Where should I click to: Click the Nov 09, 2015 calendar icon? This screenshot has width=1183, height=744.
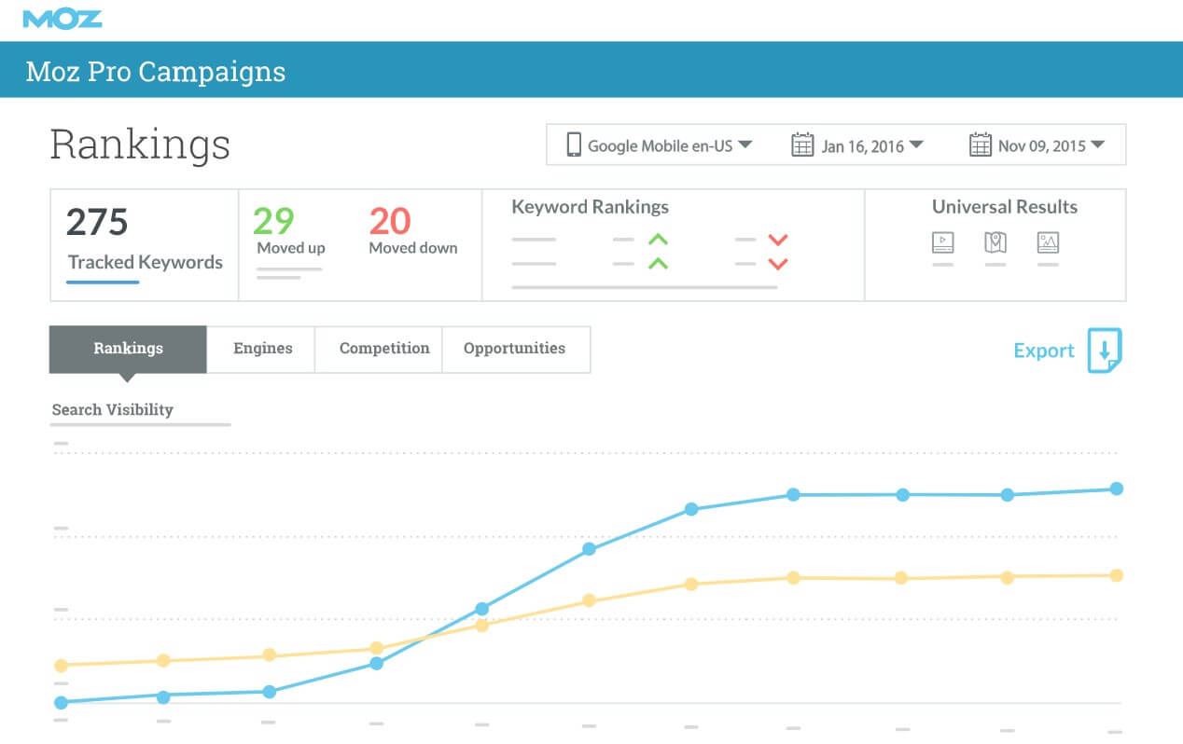point(980,145)
